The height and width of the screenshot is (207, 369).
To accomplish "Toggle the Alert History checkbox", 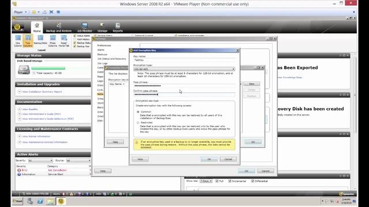I will 75,39.
